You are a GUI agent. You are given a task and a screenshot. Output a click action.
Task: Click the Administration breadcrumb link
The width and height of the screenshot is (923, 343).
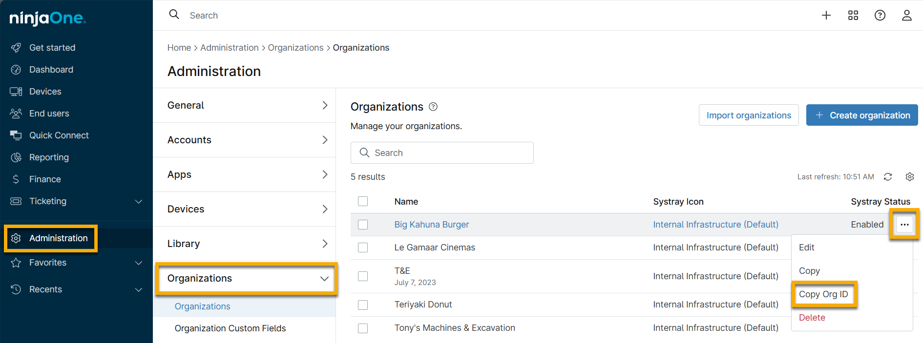click(230, 48)
